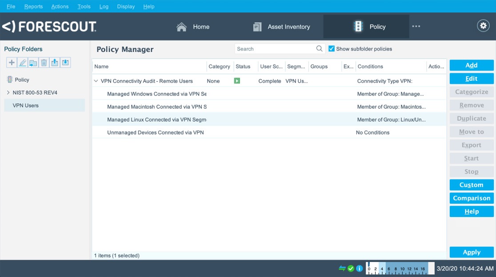Image resolution: width=496 pixels, height=277 pixels.
Task: Switch to the Asset Inventory tab
Action: tap(282, 26)
